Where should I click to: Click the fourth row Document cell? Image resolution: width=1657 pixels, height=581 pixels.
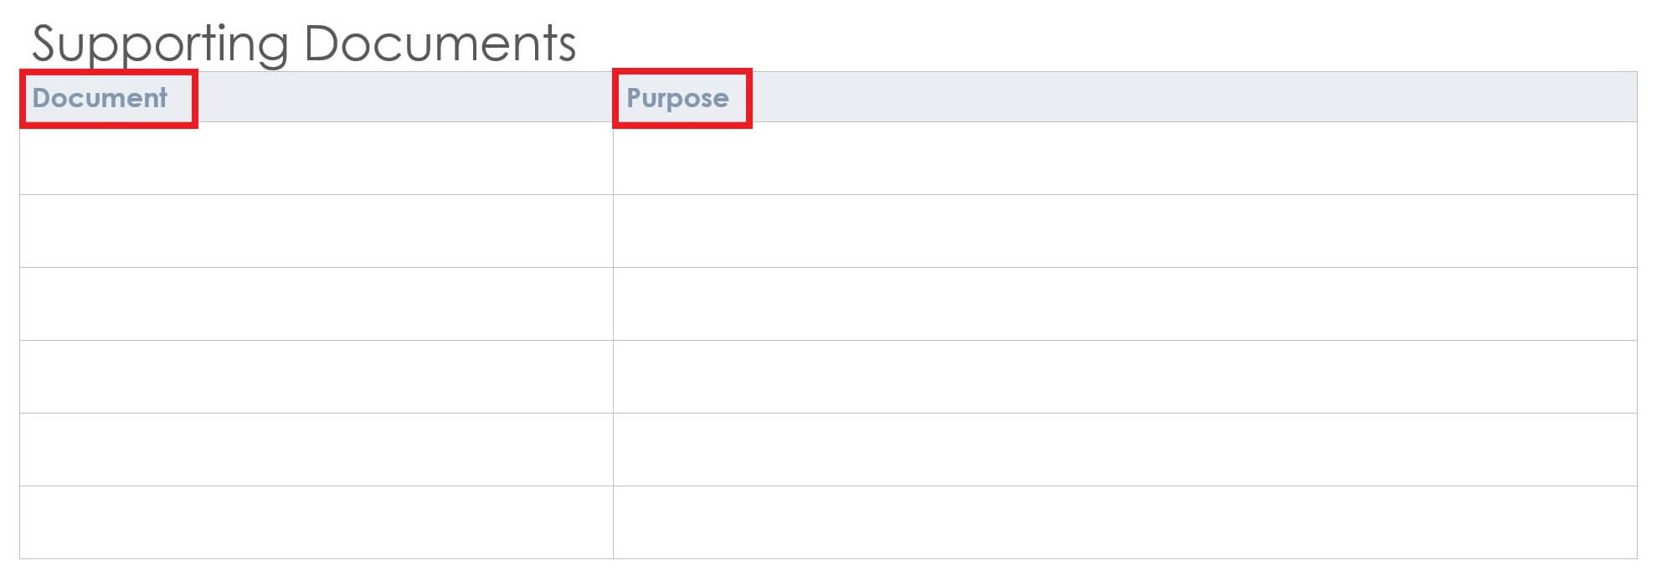point(316,377)
